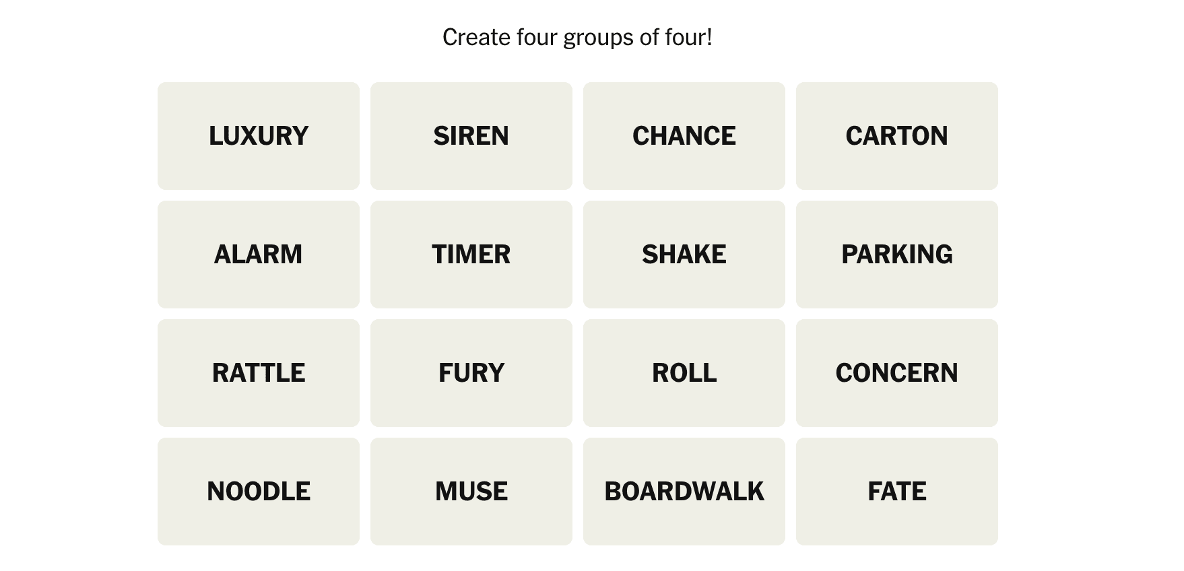Select the TIMER tile

[x=471, y=255]
